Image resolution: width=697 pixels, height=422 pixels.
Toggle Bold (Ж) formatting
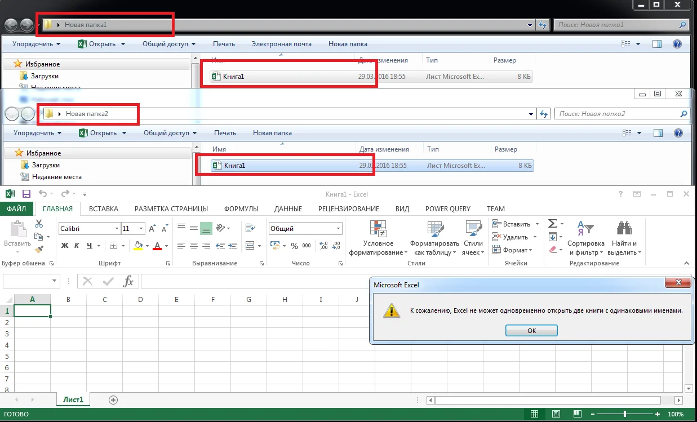pyautogui.click(x=64, y=246)
